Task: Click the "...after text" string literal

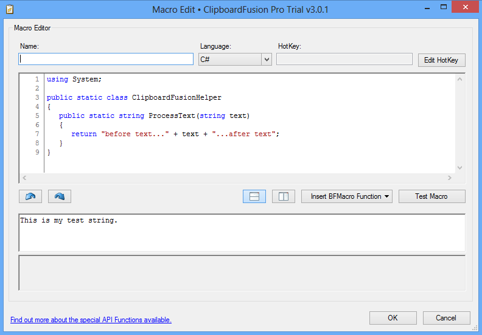Action: point(244,134)
